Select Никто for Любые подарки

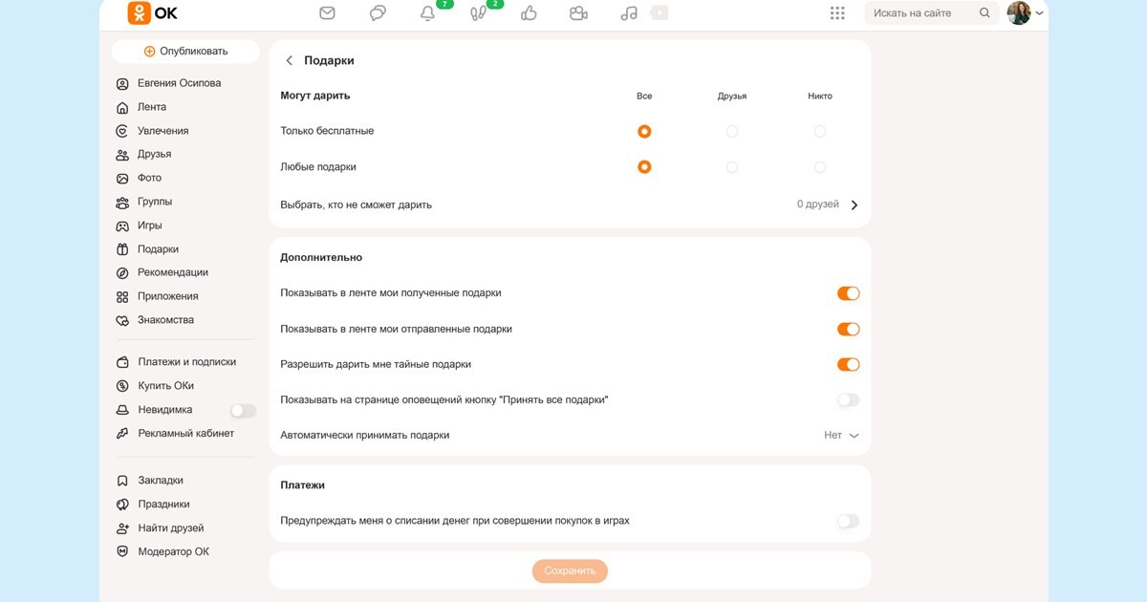(819, 167)
